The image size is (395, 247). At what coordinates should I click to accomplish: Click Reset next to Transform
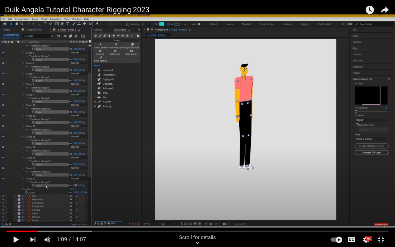72,189
